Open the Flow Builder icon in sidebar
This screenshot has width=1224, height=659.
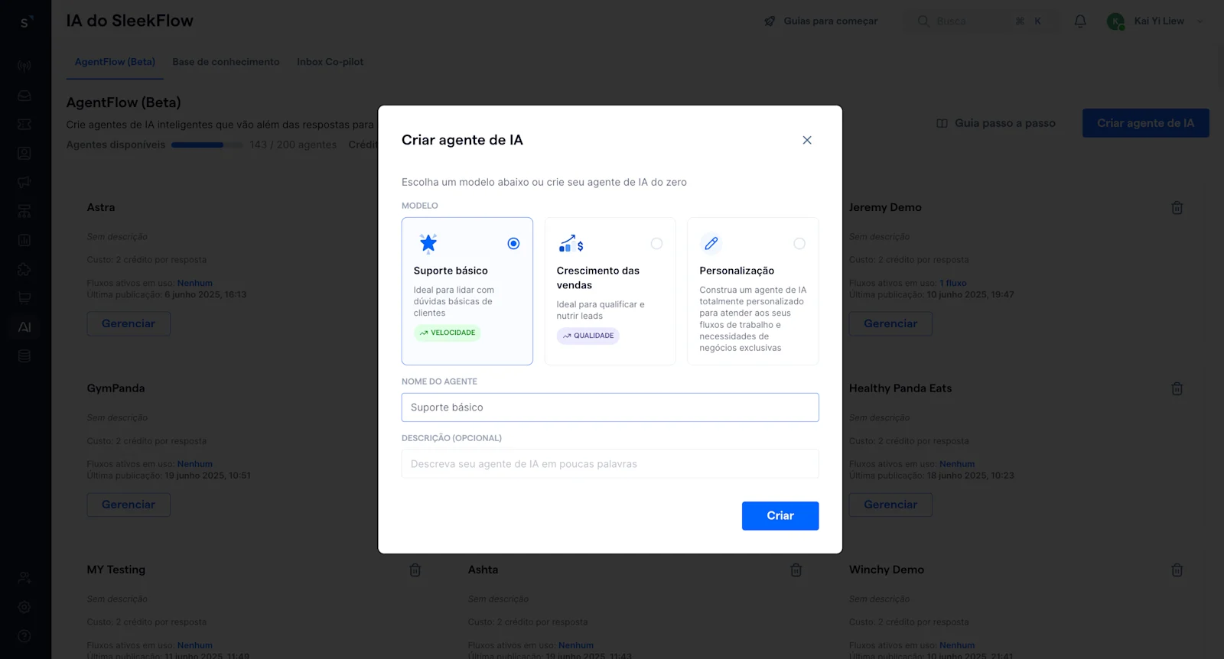click(24, 211)
